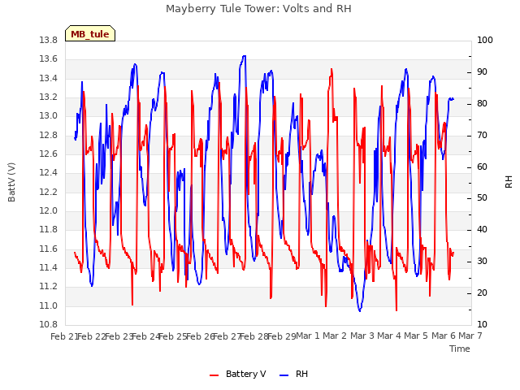The height and width of the screenshot is (390, 520).
Task: Click the 10.8 voltage tick label
Action: pos(49,325)
